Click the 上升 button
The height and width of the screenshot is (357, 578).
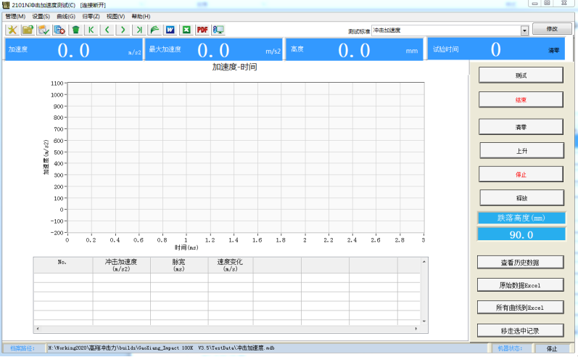[x=521, y=150]
